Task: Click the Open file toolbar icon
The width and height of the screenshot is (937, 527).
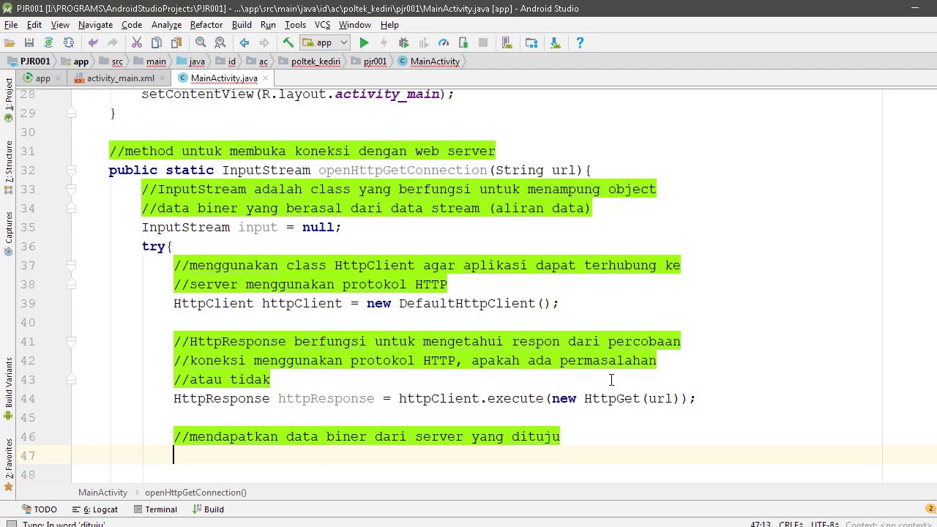Action: coord(10,43)
